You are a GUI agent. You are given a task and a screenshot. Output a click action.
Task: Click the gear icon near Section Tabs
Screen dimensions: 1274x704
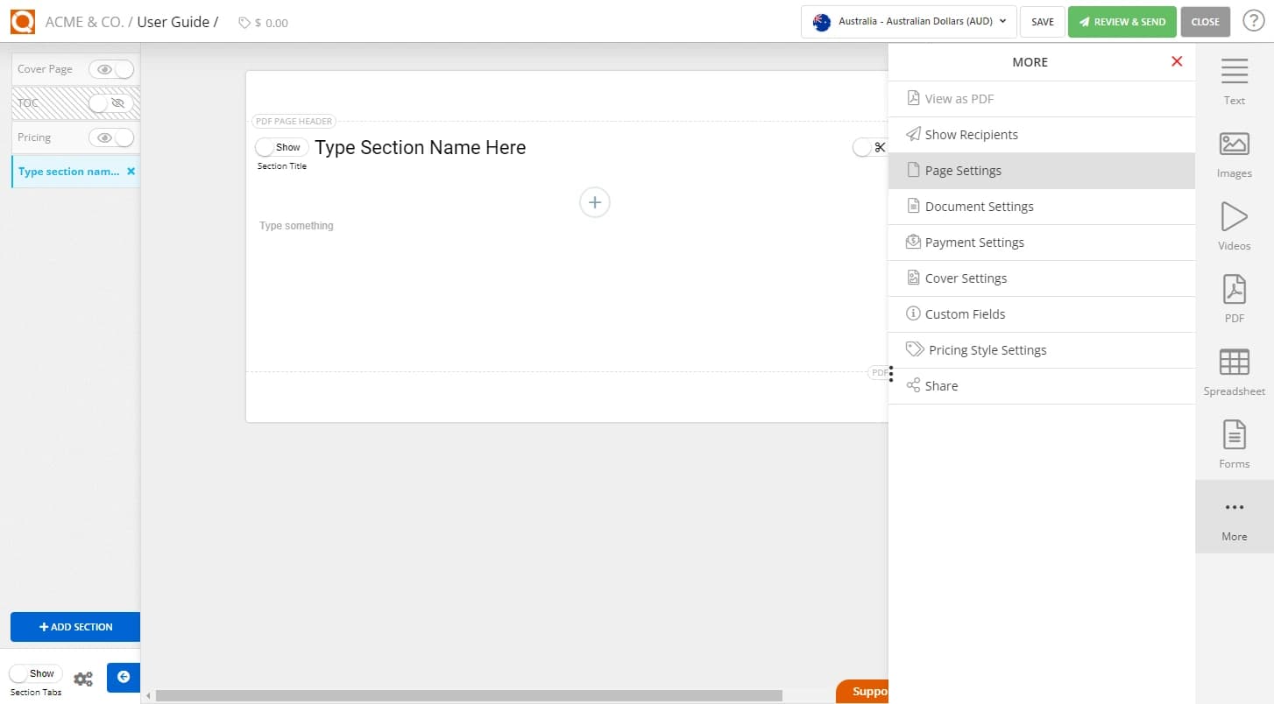(x=83, y=678)
